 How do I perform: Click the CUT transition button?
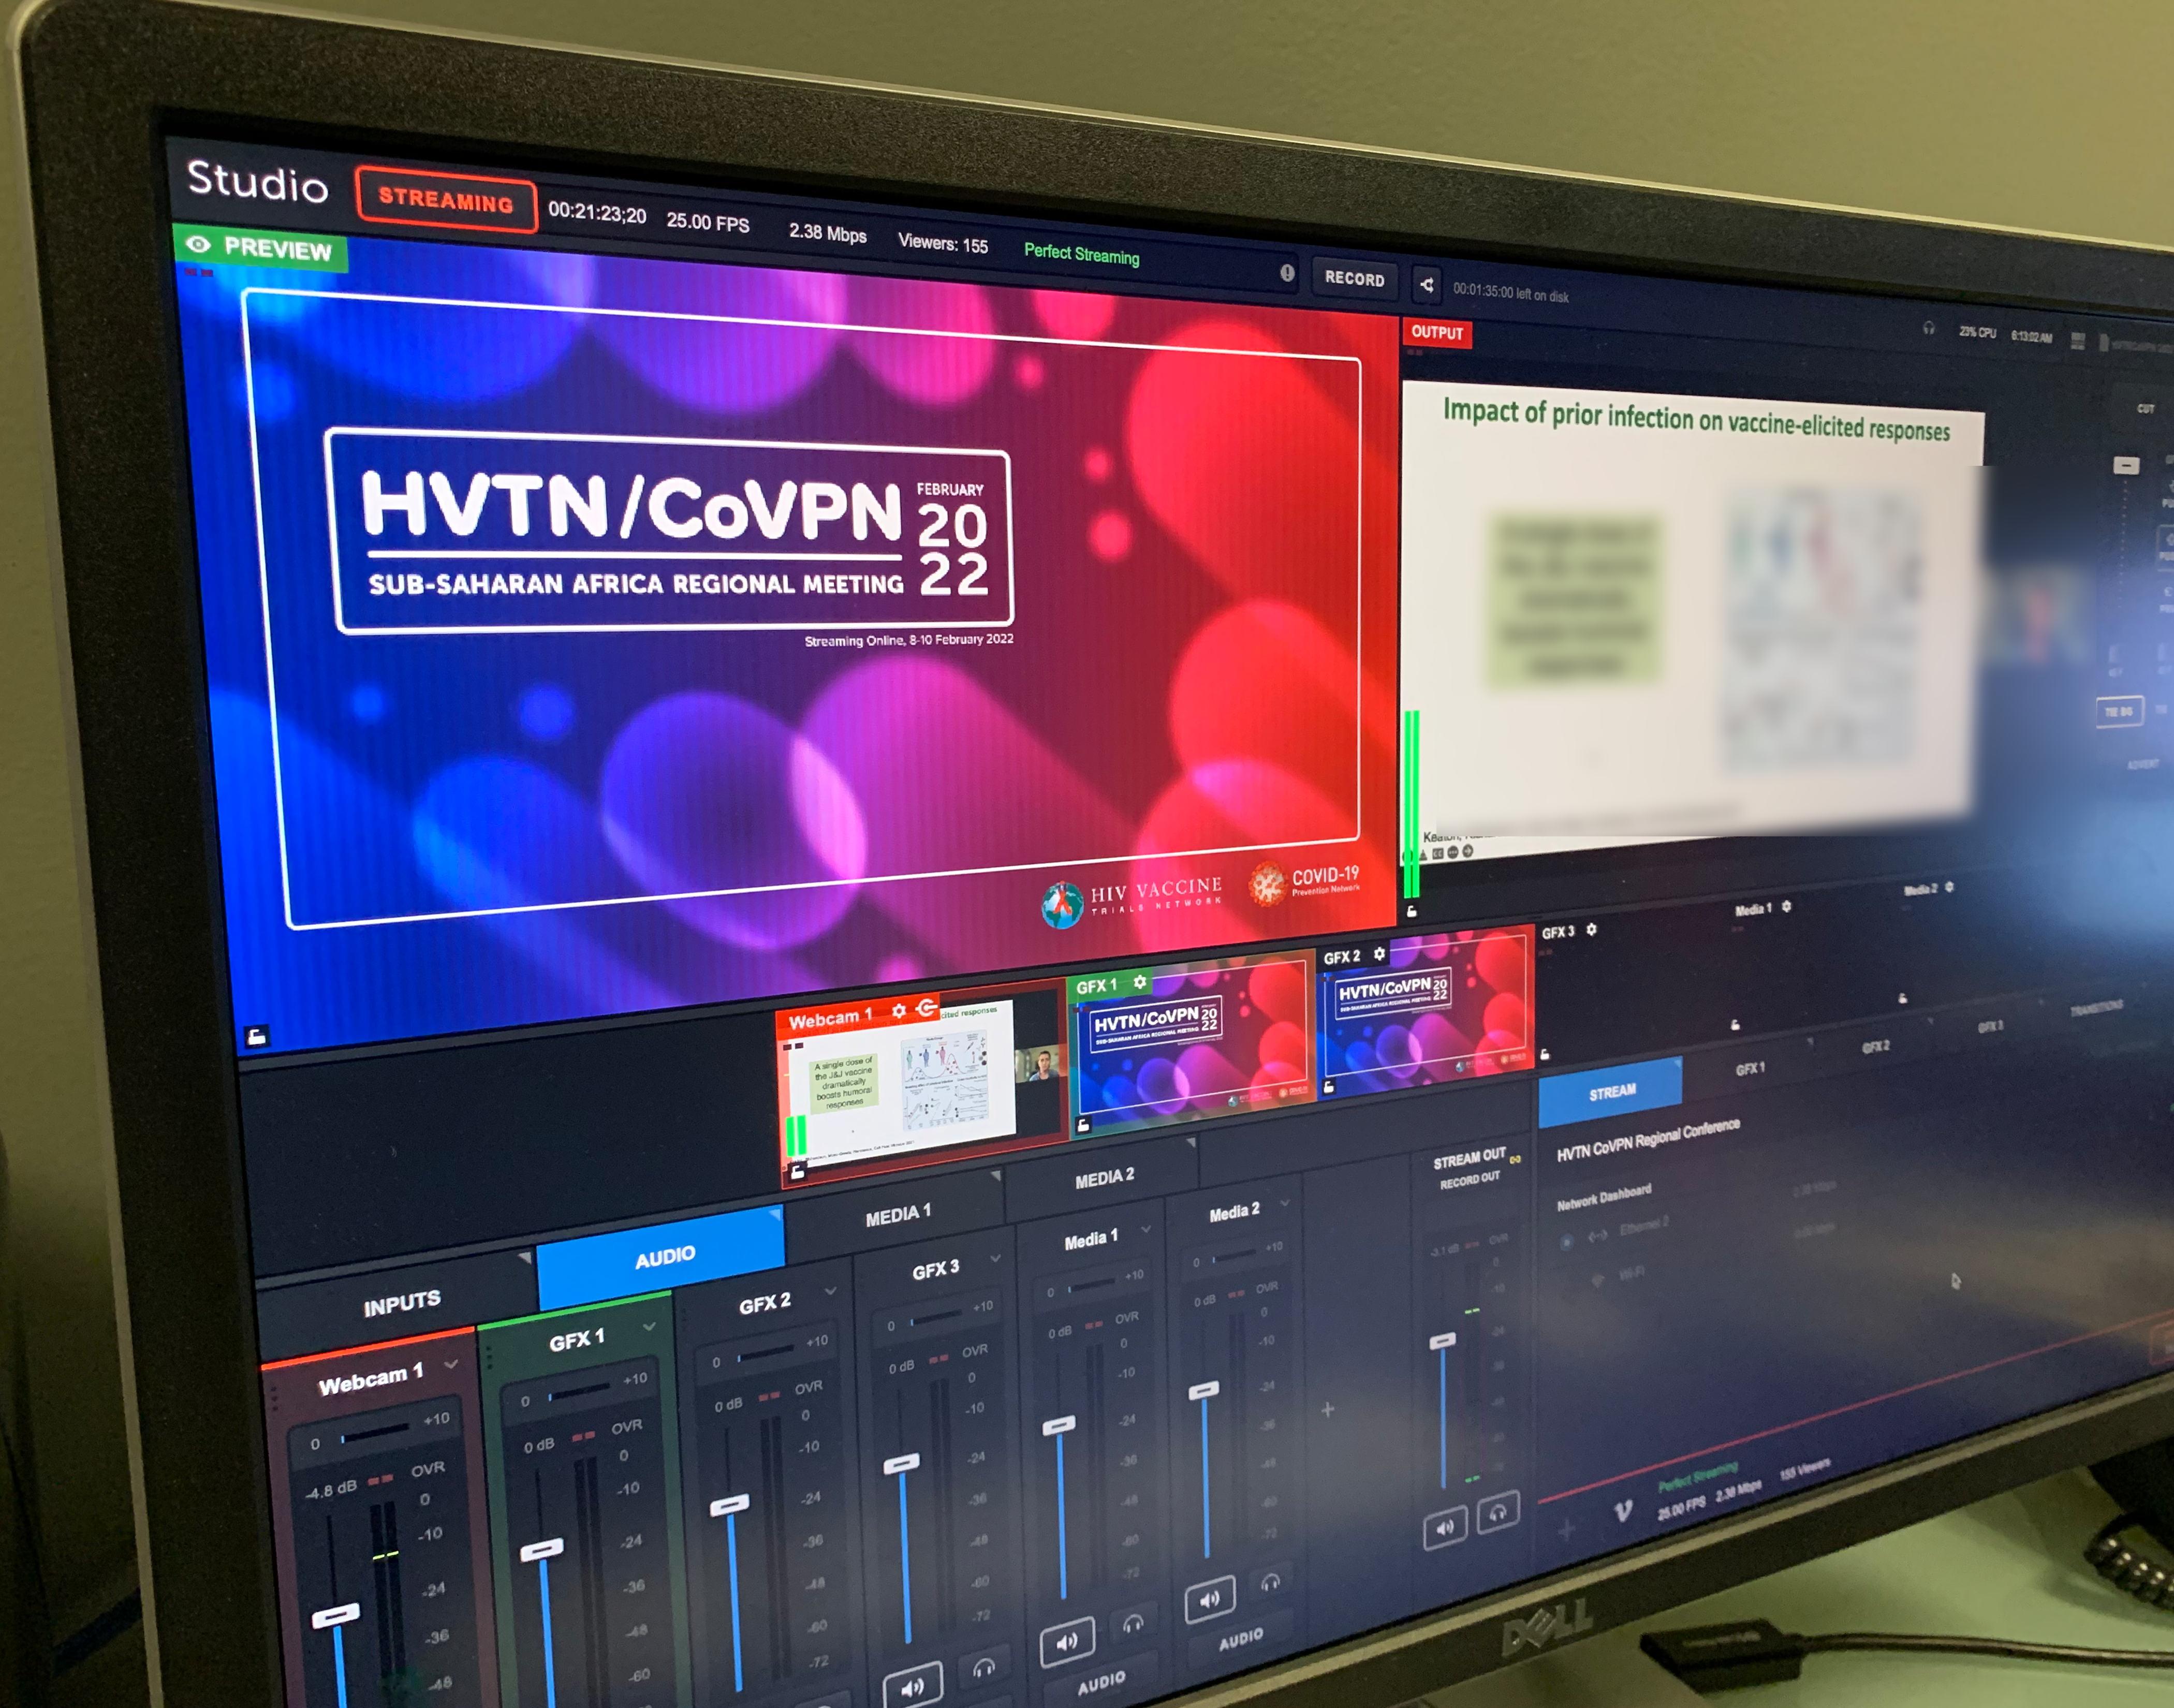point(2146,408)
